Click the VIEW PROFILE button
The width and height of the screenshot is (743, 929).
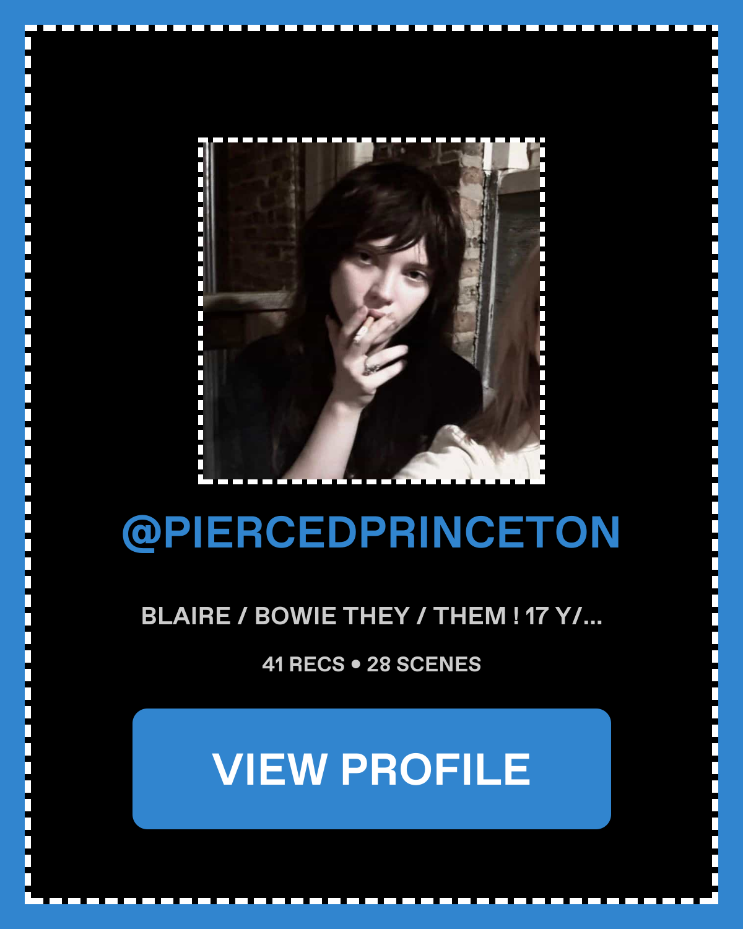tap(371, 769)
